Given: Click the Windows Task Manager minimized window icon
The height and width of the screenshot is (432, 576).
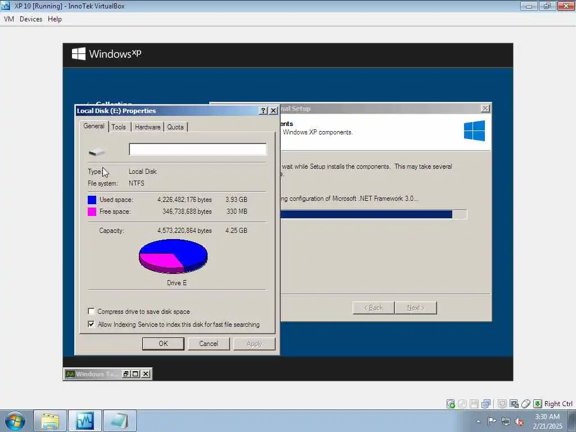Looking at the screenshot, I should pos(70,374).
